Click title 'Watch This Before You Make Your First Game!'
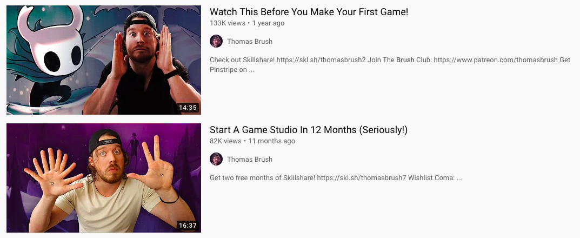This screenshot has width=580, height=238. (x=309, y=12)
